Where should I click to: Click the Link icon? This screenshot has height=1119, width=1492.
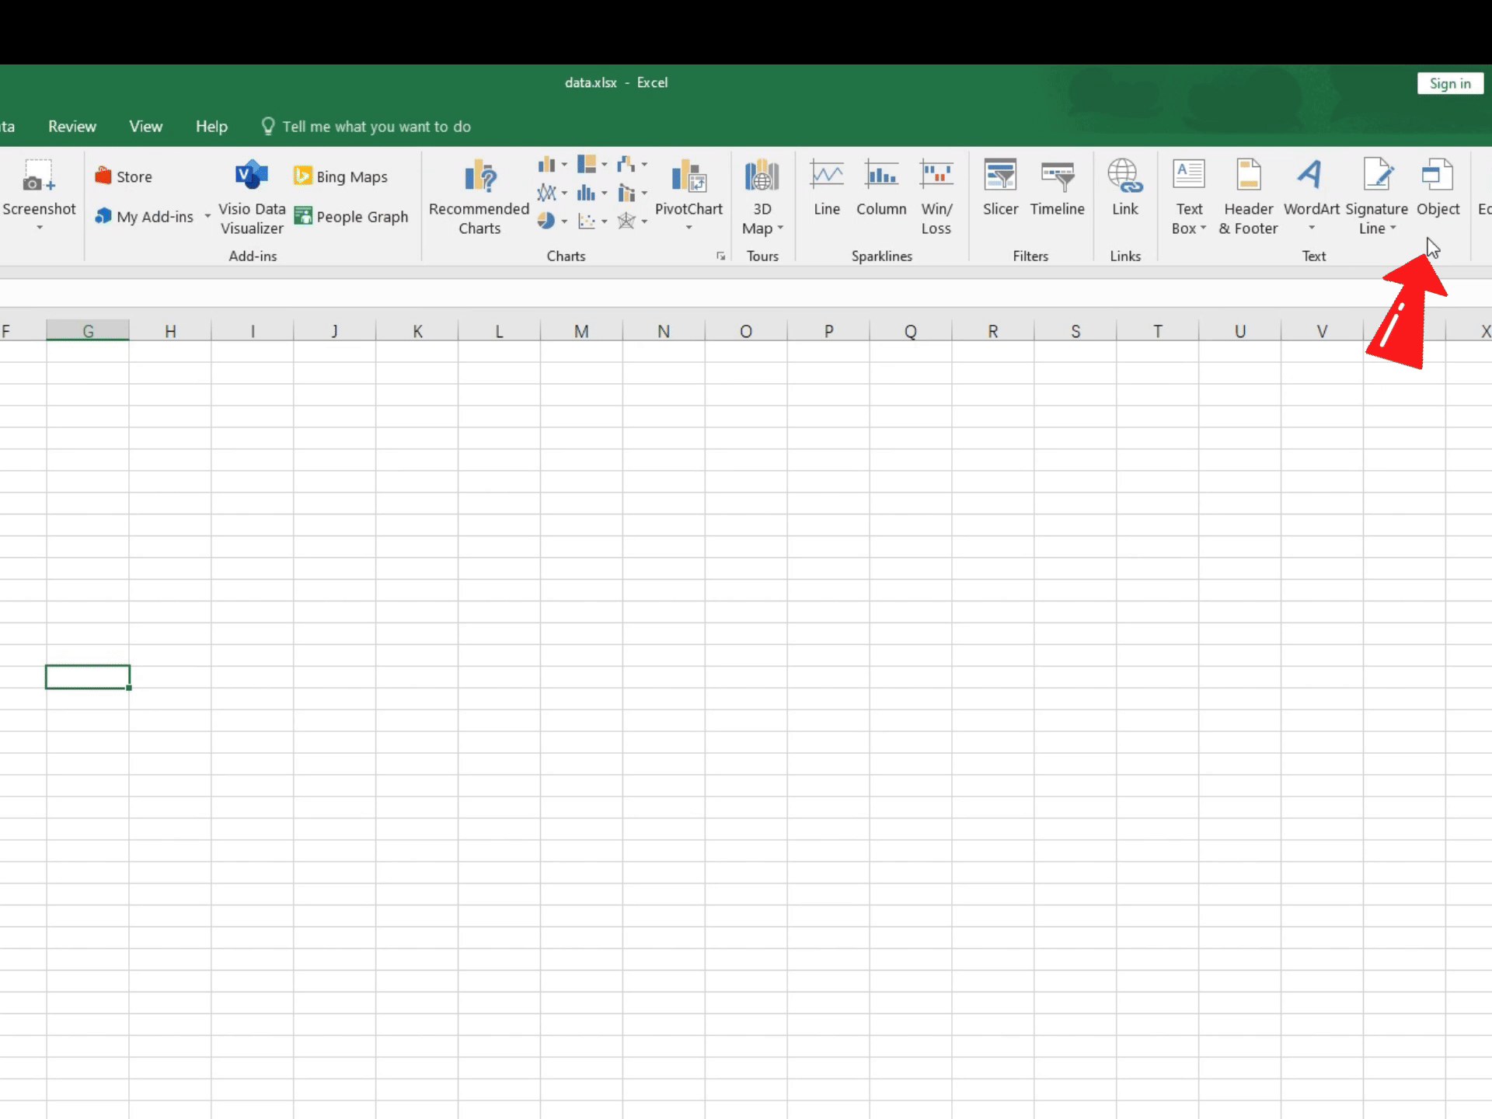pos(1124,178)
